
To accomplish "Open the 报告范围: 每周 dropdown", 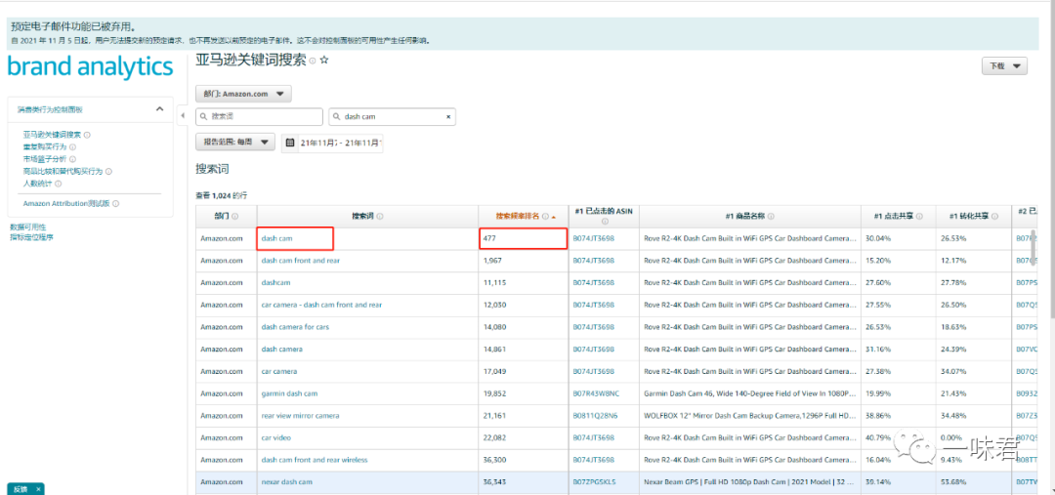I will pos(234,142).
